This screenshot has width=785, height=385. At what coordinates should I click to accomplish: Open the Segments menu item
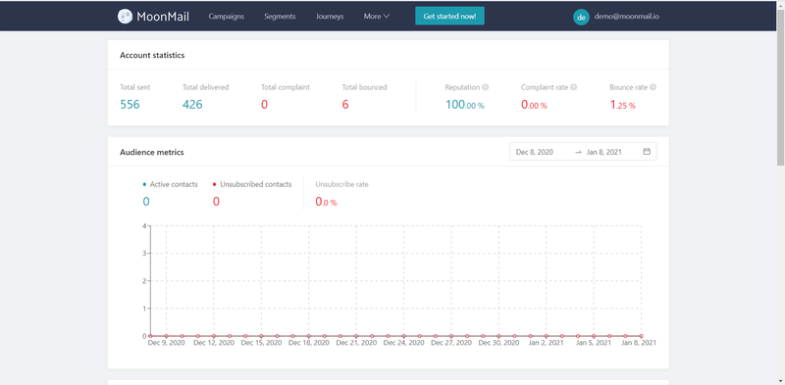click(280, 16)
